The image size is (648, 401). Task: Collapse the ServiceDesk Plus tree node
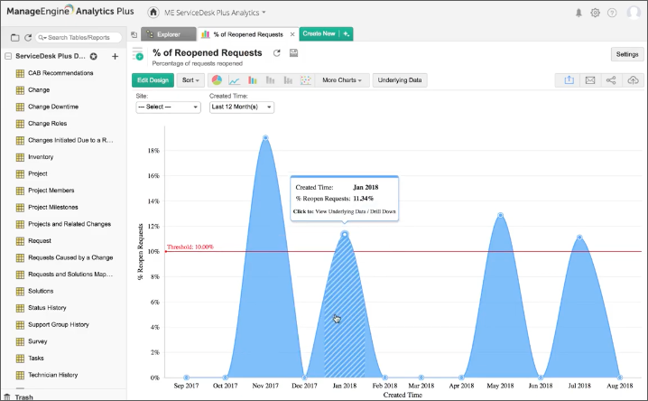[8, 56]
